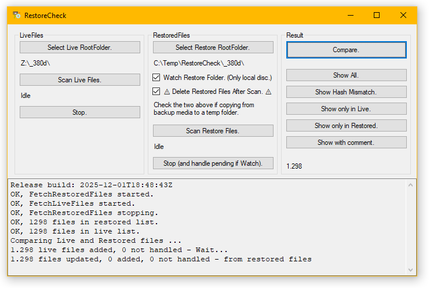This screenshot has width=430, height=288.
Task: Click log line 'Comparing Live and Restored files'
Action: [x=96, y=241]
